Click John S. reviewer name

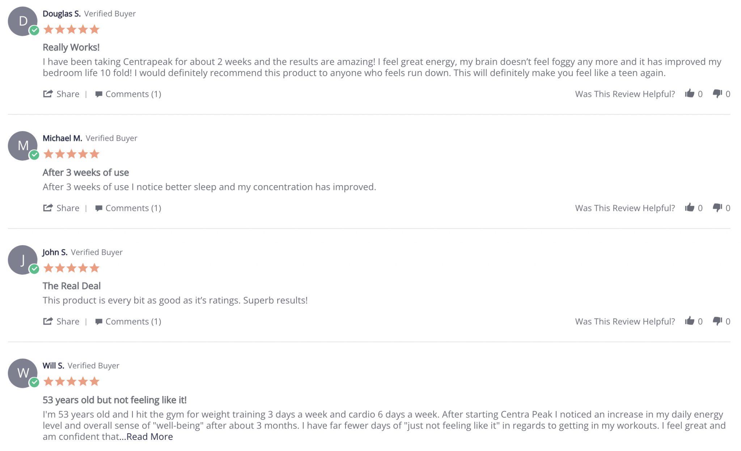tap(55, 252)
